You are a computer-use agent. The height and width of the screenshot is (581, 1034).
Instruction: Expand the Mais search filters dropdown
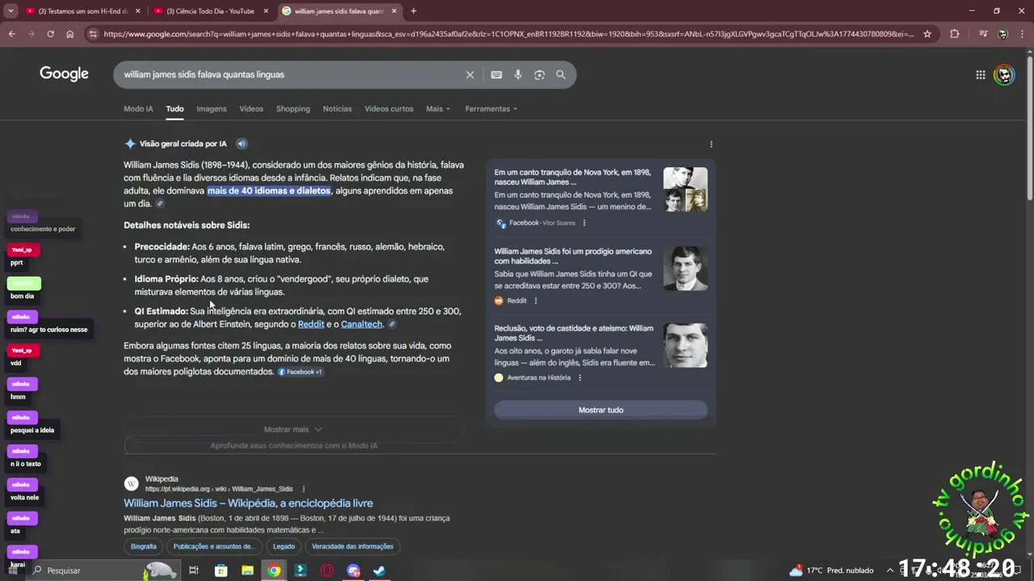point(438,109)
